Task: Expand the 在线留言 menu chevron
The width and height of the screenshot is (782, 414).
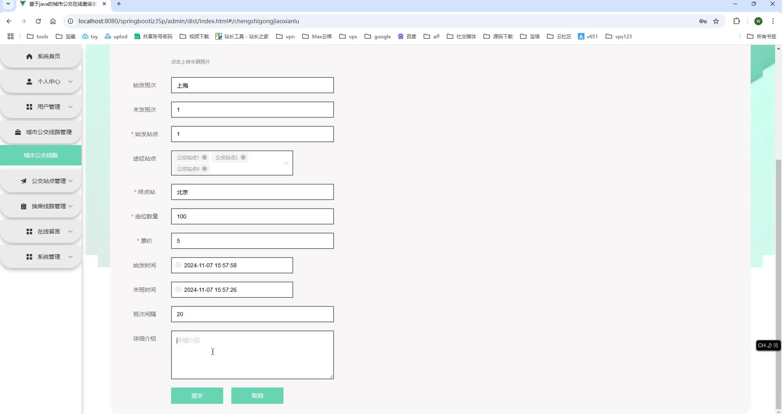Action: tap(70, 231)
